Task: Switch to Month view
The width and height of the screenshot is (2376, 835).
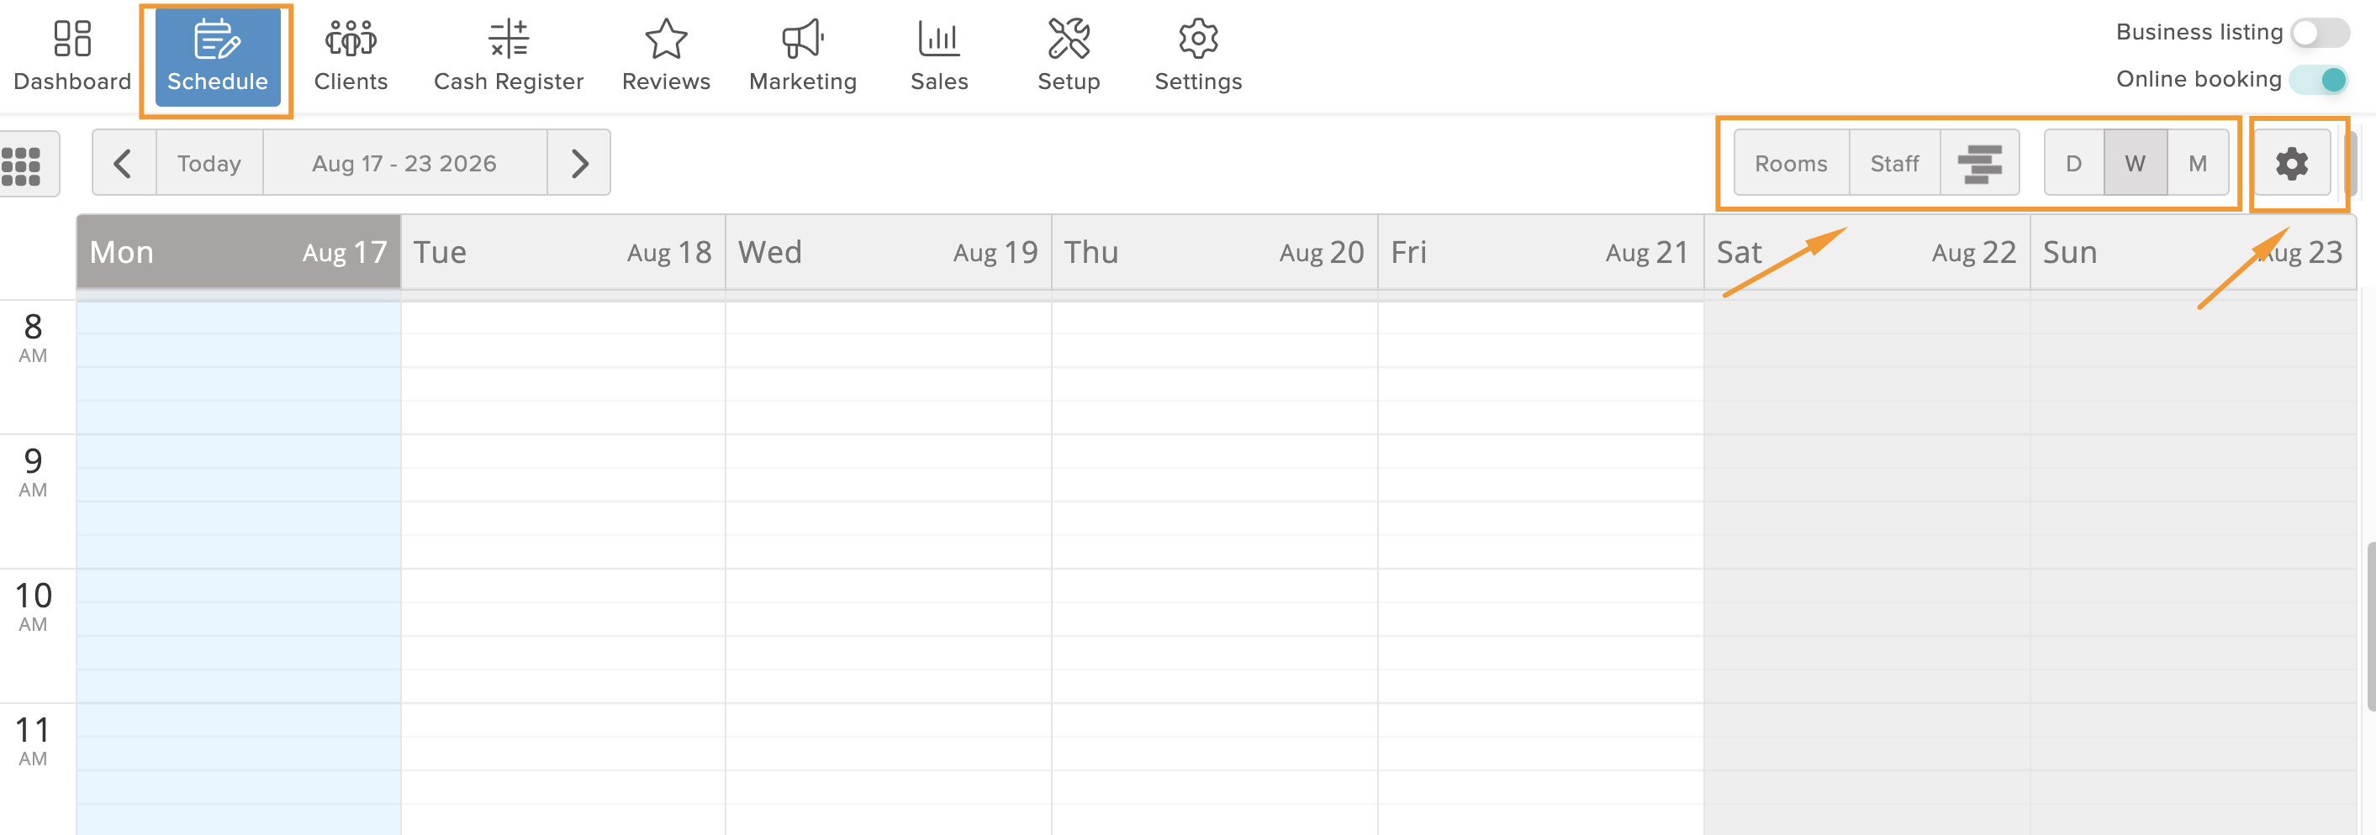Action: tap(2197, 163)
